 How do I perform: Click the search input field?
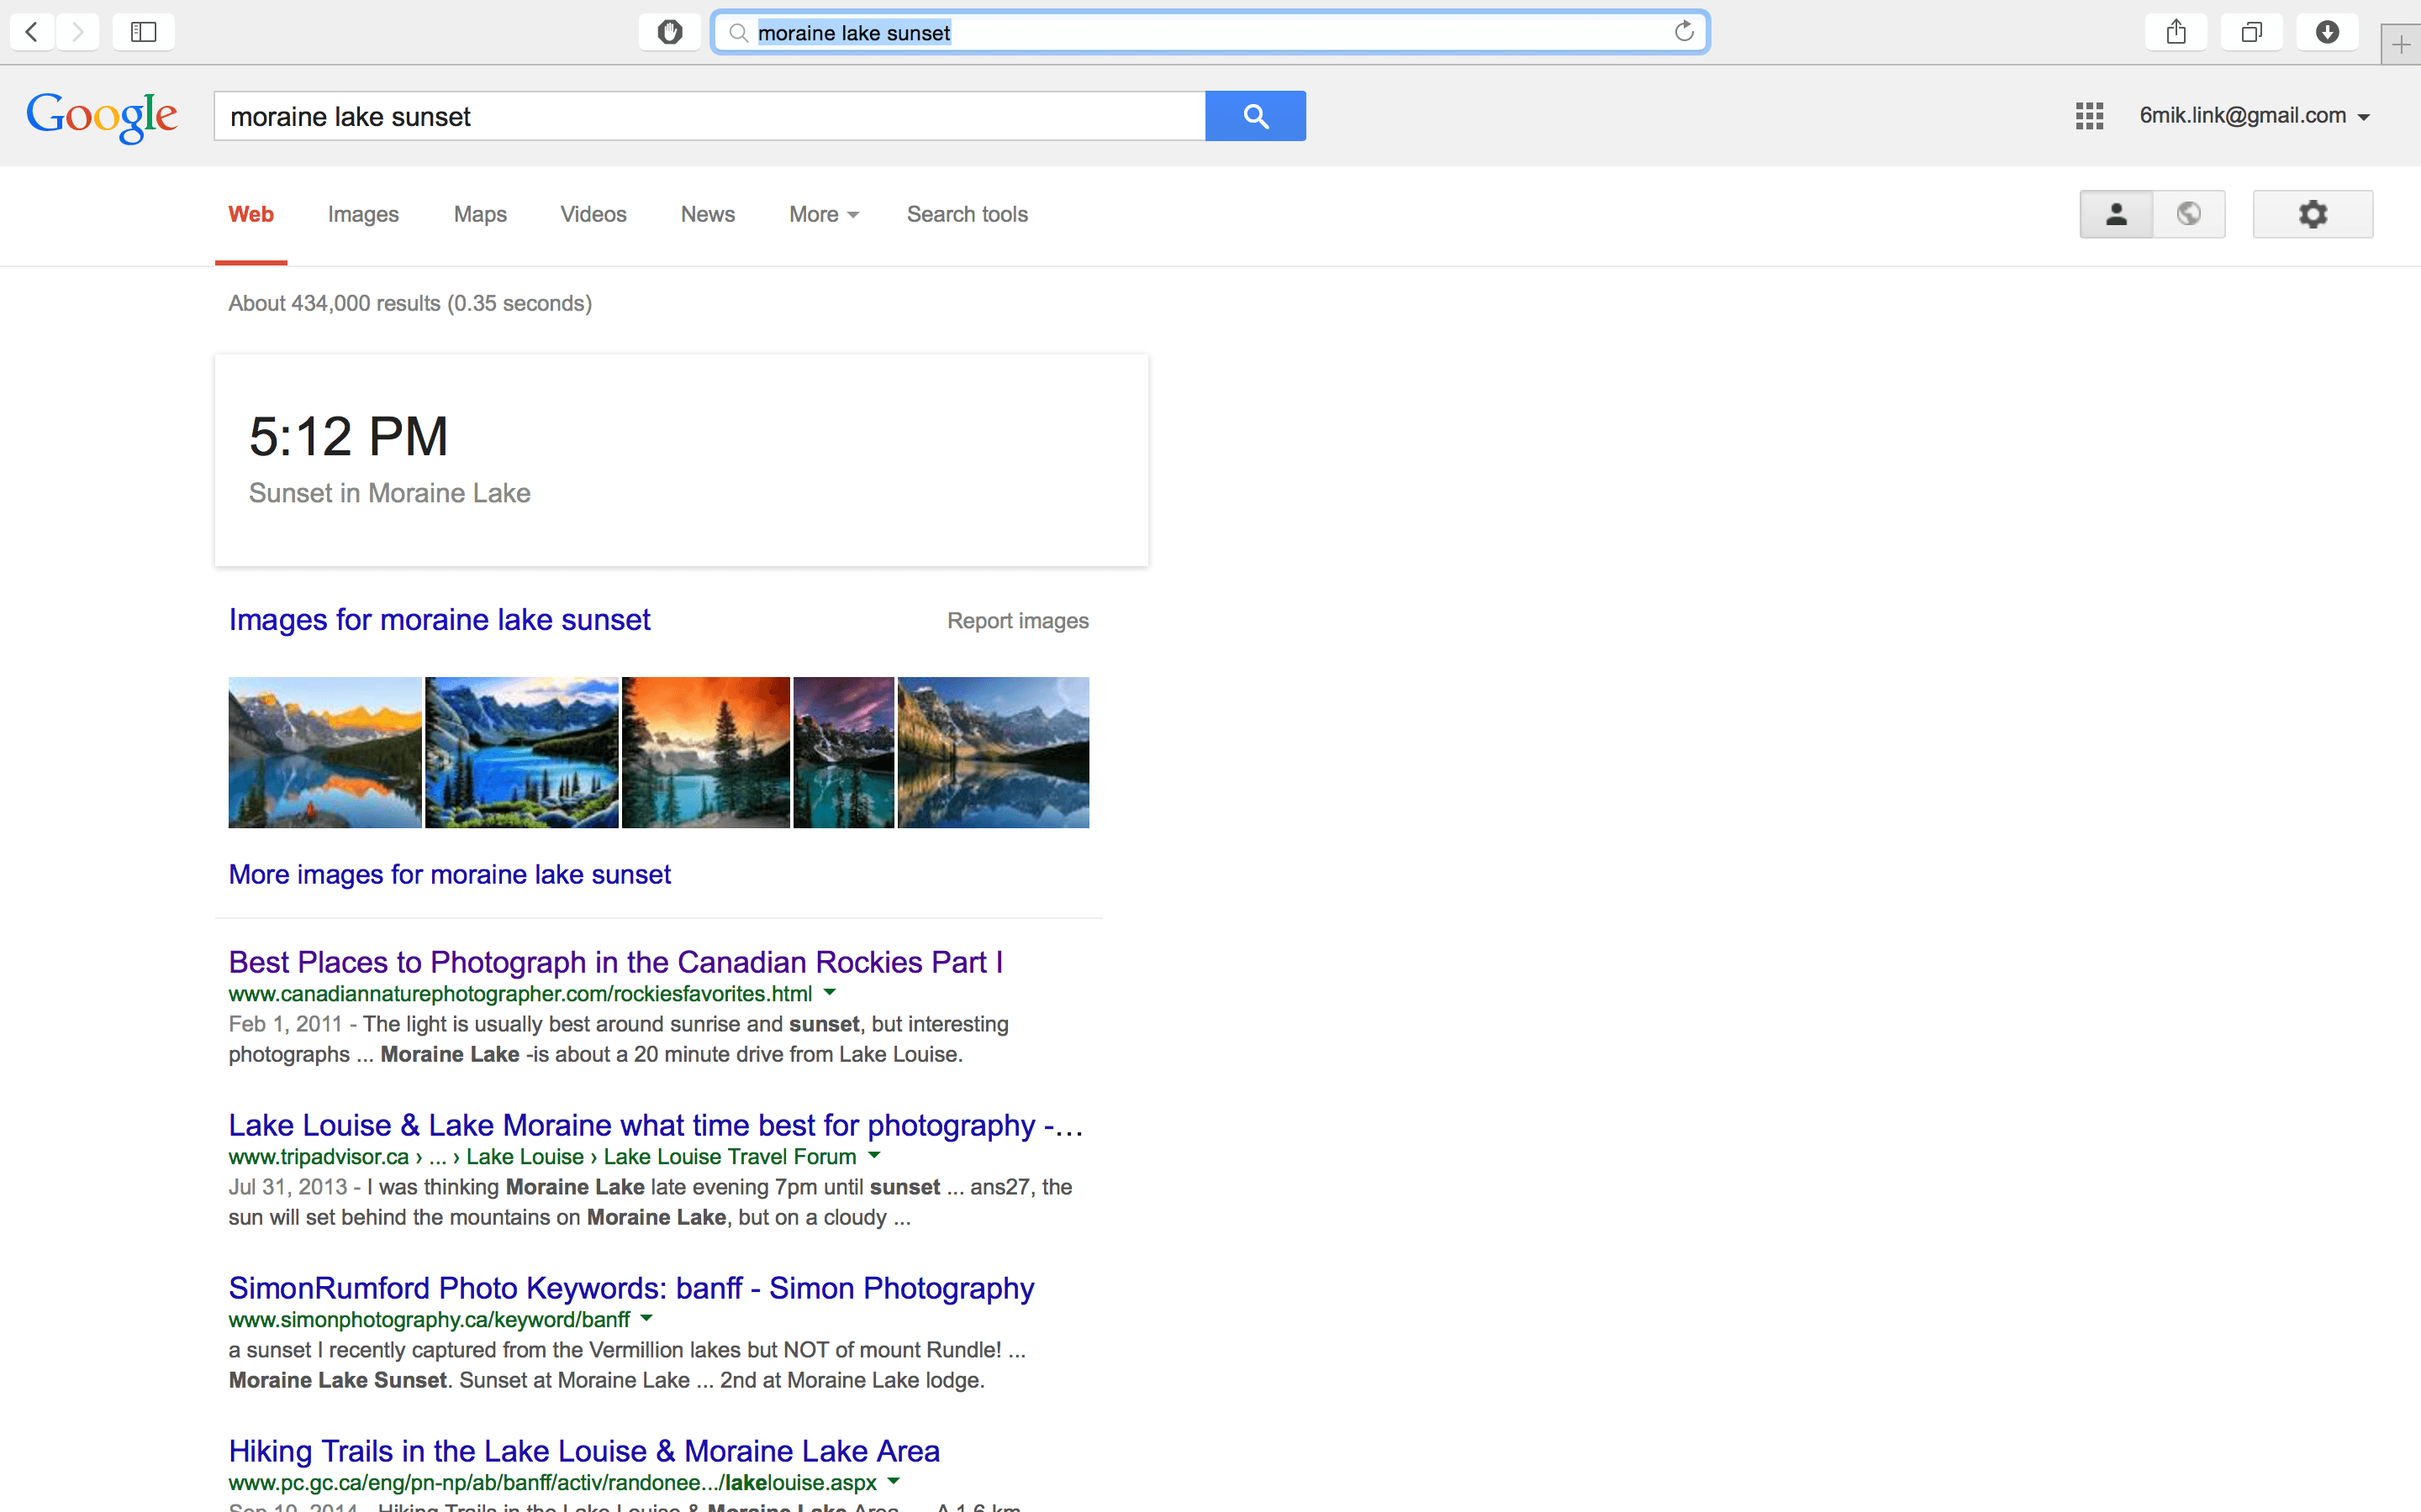pos(711,115)
